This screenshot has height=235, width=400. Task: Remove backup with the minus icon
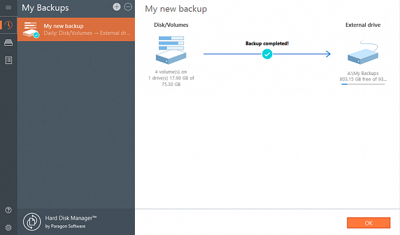[127, 7]
